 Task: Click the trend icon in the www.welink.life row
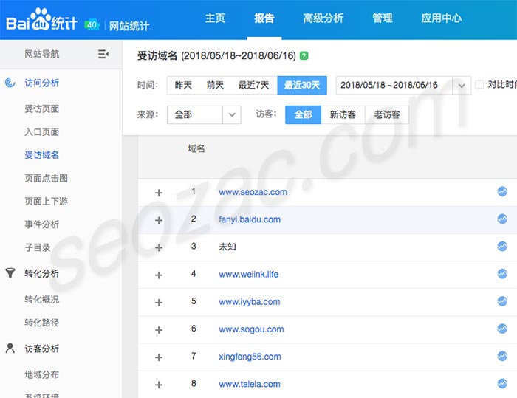(502, 274)
